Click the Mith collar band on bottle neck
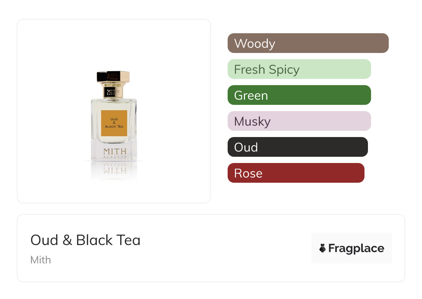This screenshot has height=299, width=422. [113, 92]
